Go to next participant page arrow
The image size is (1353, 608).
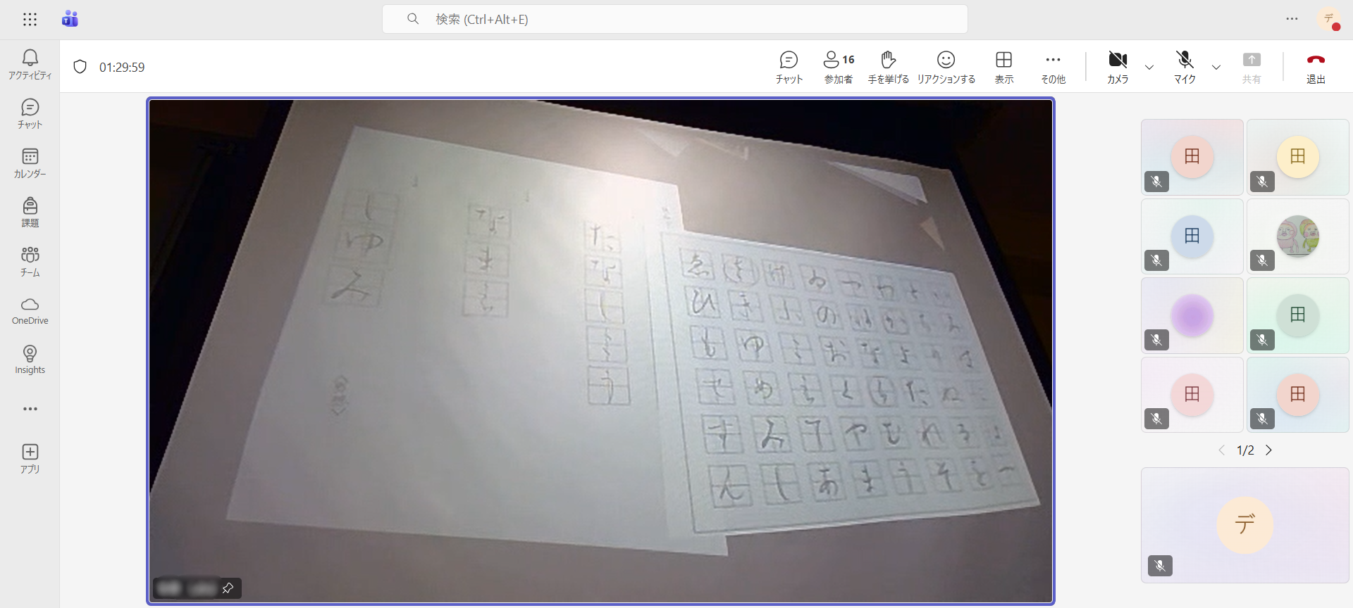point(1269,450)
